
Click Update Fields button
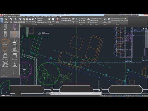[x=83, y=18]
